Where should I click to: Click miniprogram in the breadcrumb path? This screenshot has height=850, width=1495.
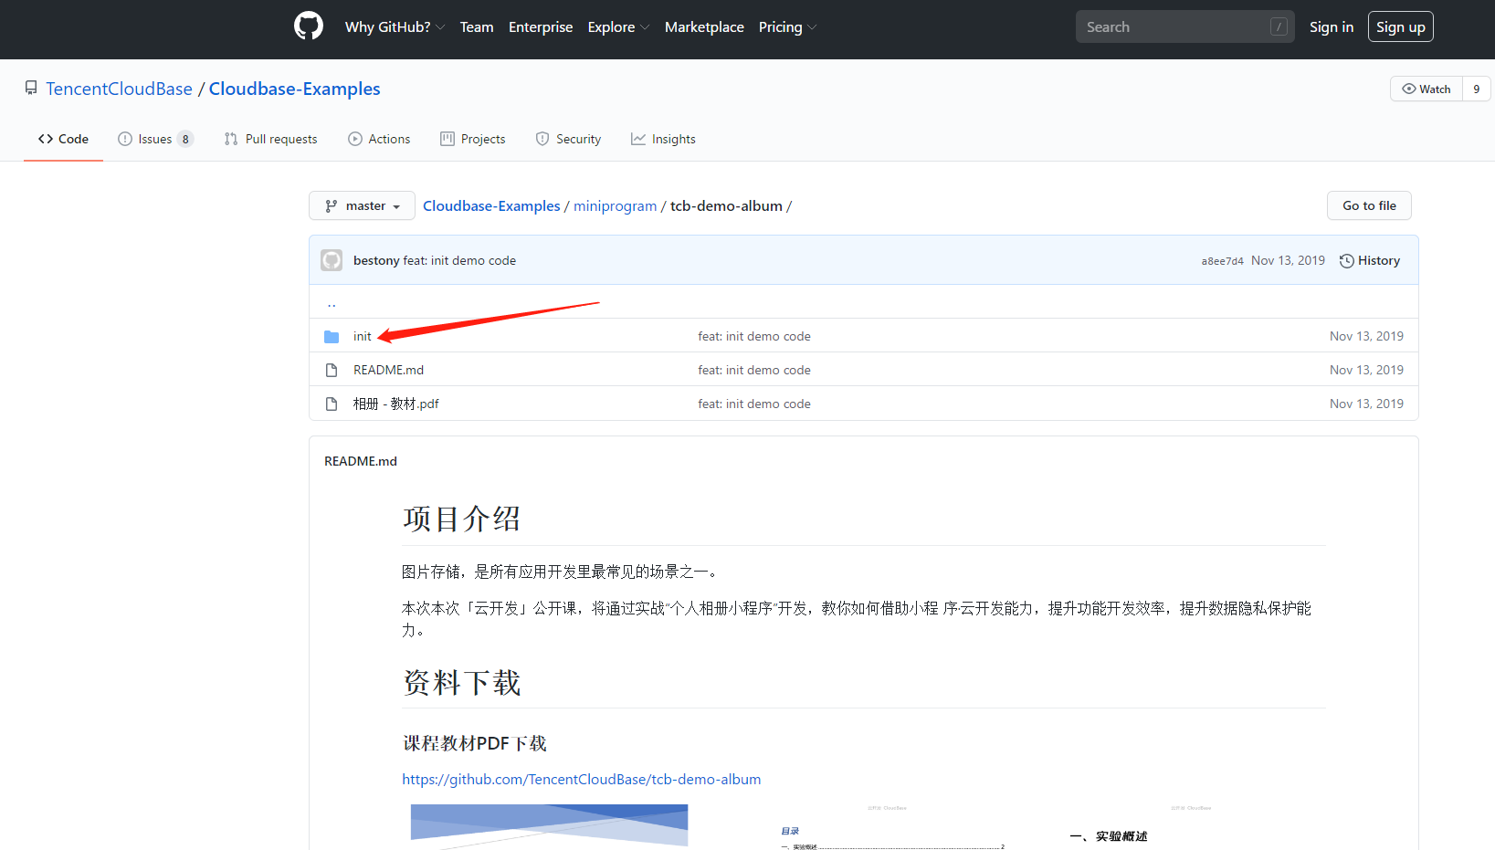[x=616, y=206]
